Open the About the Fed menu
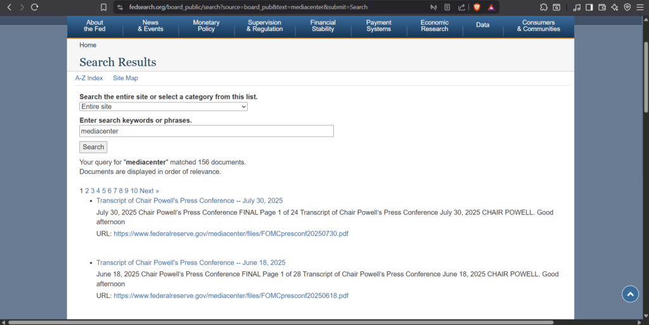Screen dimensions: 649x325 click(95, 25)
